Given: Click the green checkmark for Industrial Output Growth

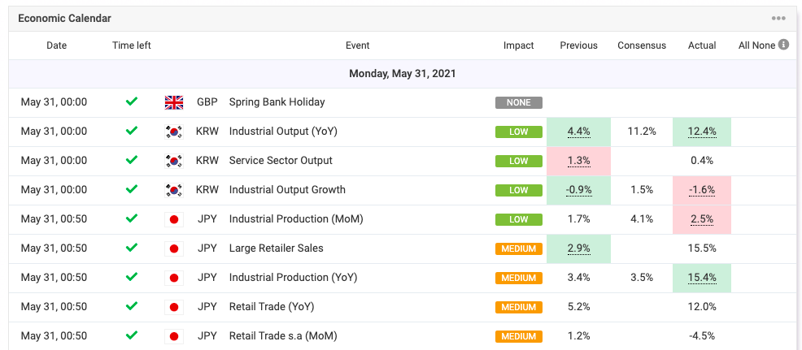Looking at the screenshot, I should click(x=132, y=189).
